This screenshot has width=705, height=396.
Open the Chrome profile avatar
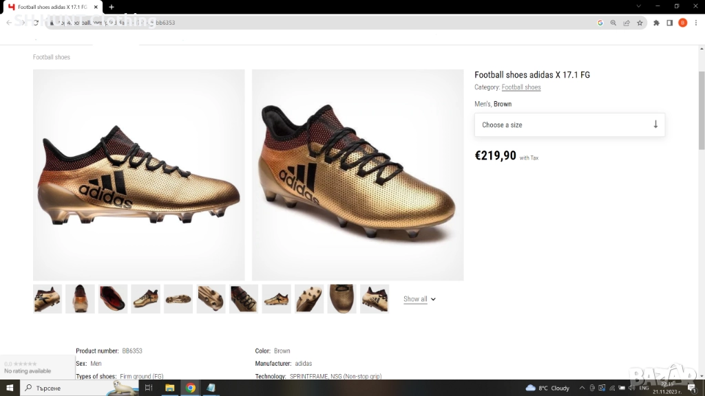point(682,23)
